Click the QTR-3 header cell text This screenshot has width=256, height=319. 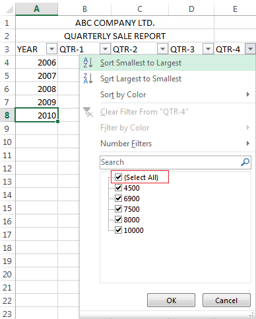pyautogui.click(x=182, y=50)
